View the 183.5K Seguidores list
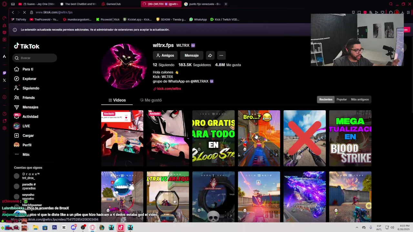Screen dimensions: 413x232 [x=195, y=65]
